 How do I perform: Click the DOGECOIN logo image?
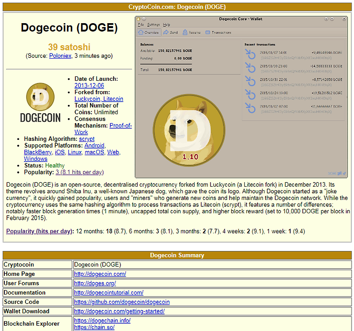[x=40, y=102]
